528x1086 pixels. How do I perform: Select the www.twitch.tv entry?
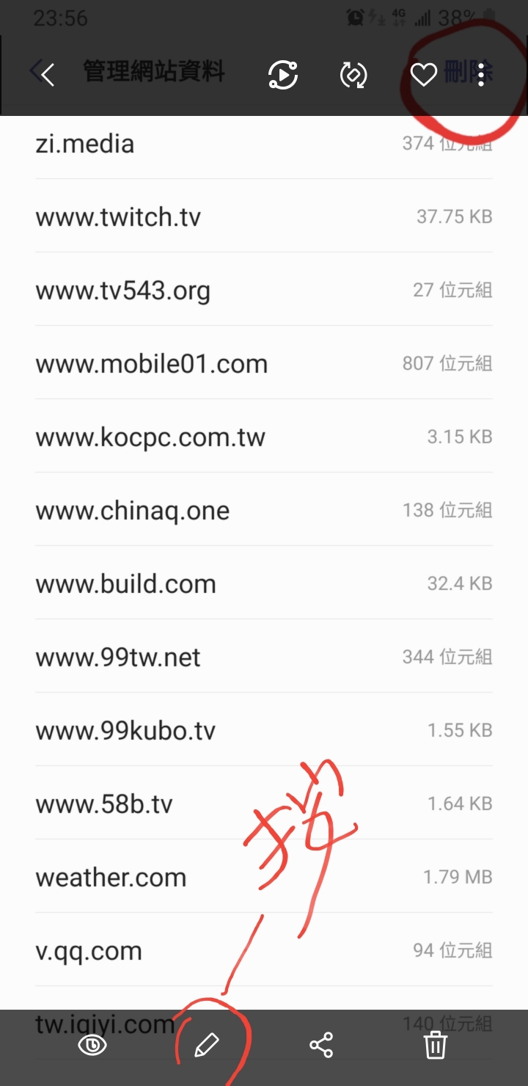264,216
